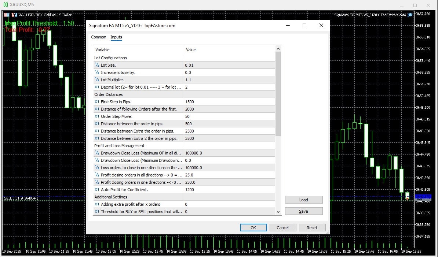Click the Decimal lot integer type icon

coord(97,87)
